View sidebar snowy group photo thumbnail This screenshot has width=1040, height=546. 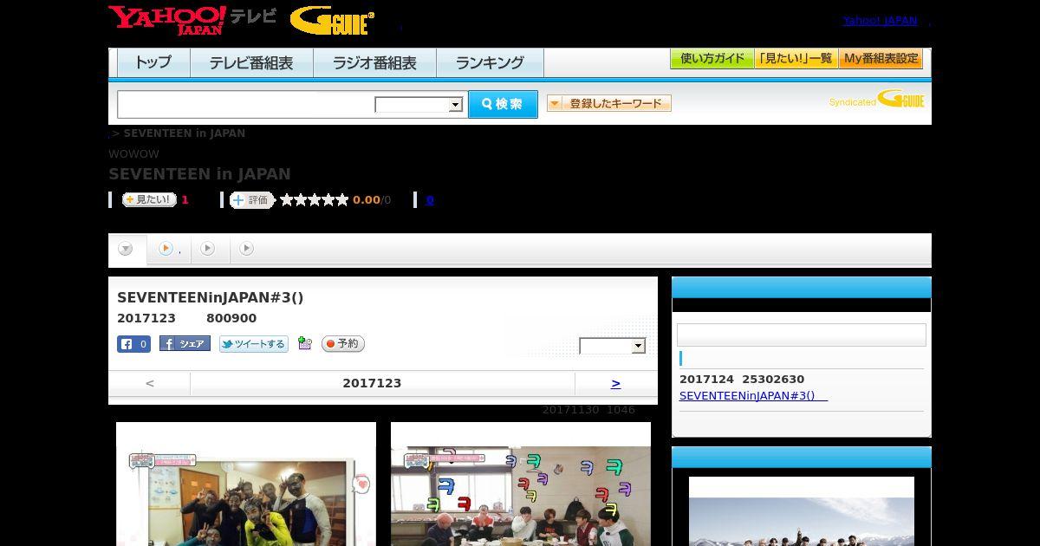802,511
